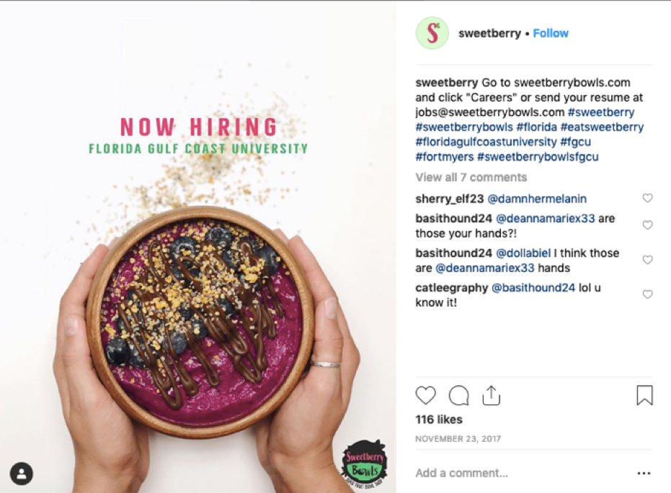
Task: Like basithound24's "are those your hands" comment
Action: click(647, 225)
